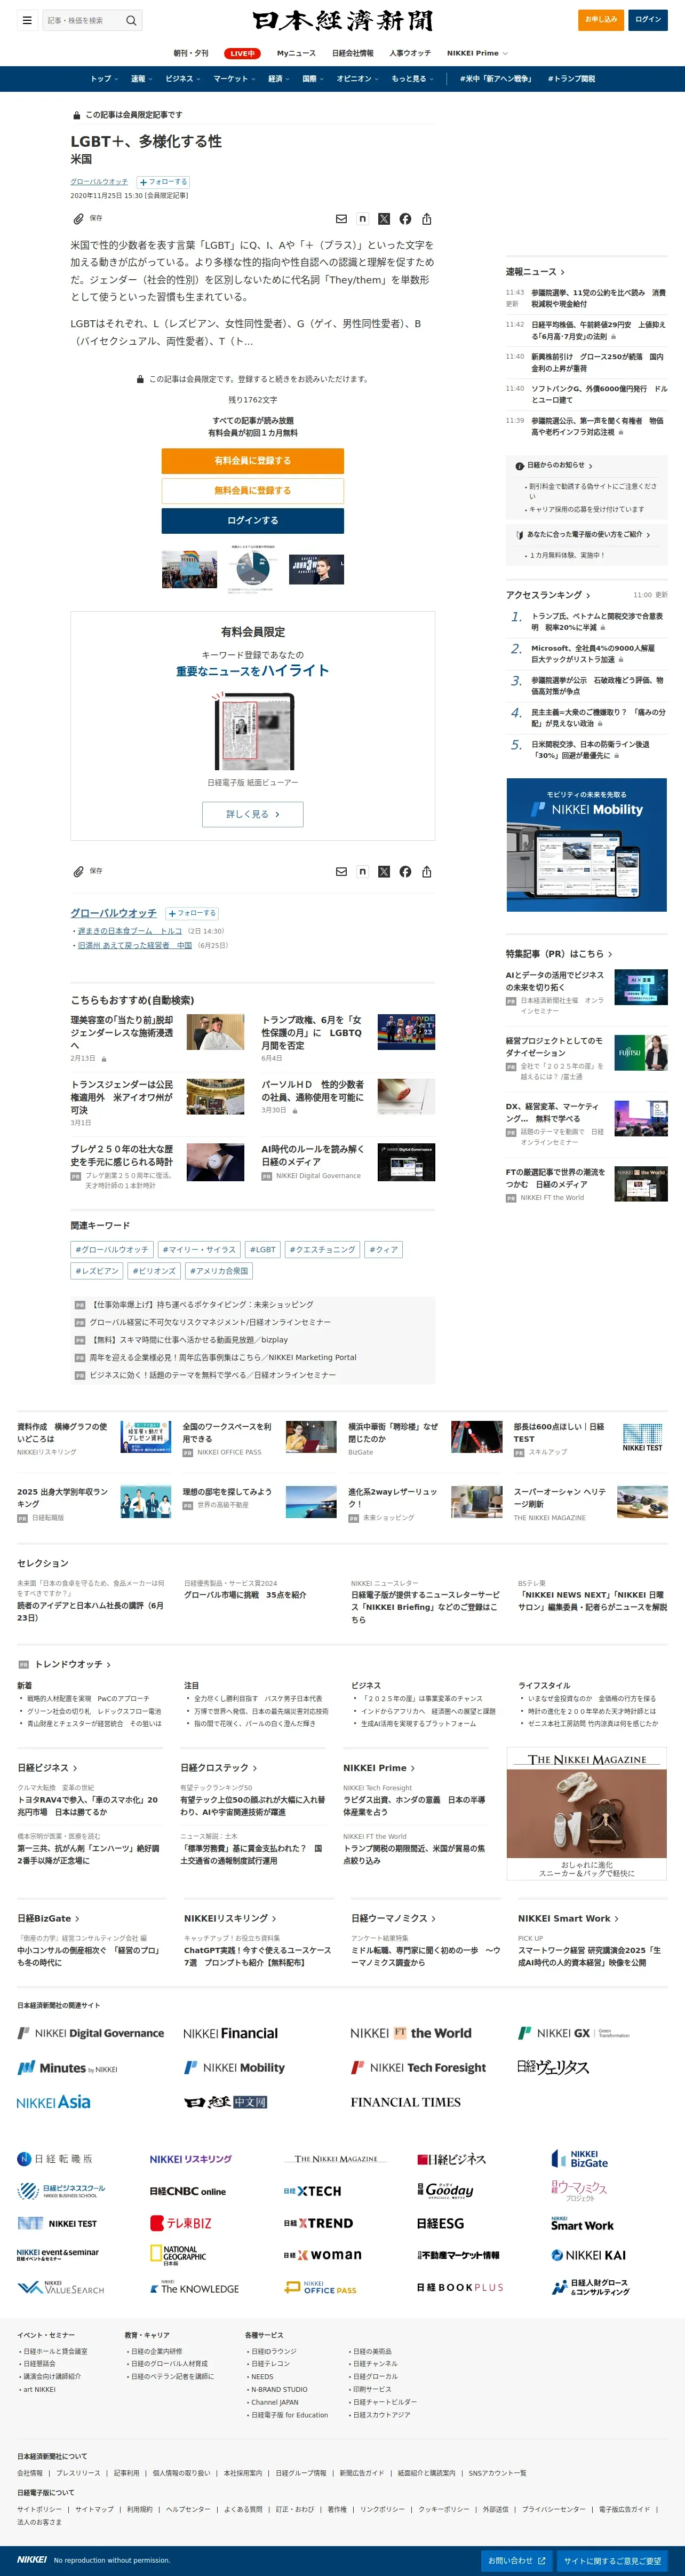685x2576 pixels.
Task: Open 速報ニュース heading link in sidebar
Action: [535, 272]
